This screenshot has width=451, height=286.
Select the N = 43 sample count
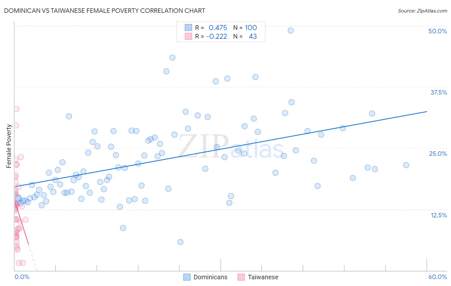click(x=245, y=36)
